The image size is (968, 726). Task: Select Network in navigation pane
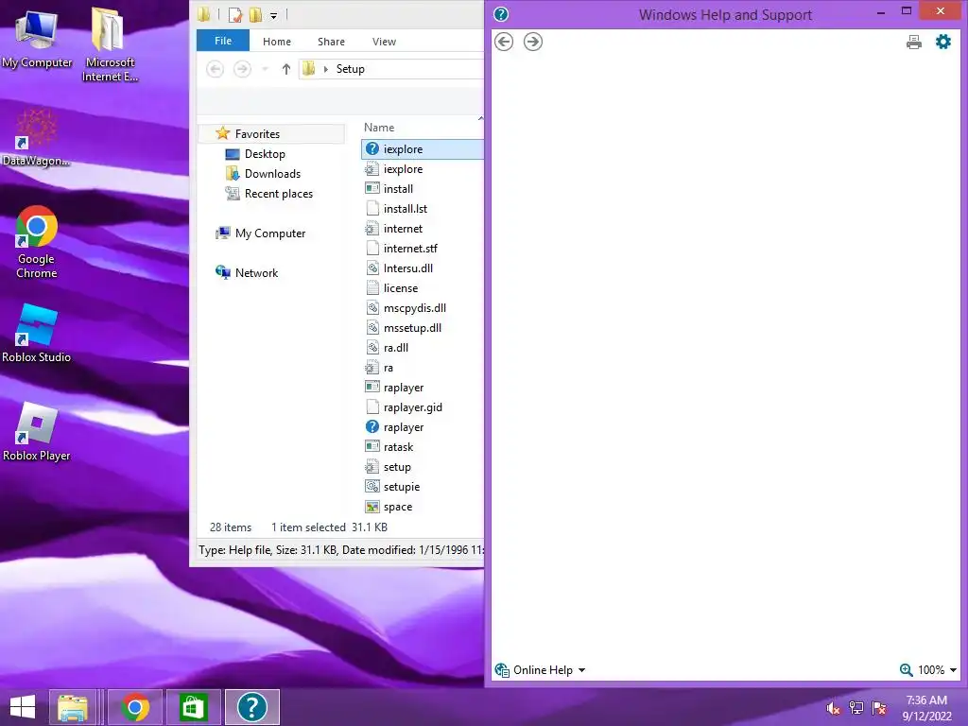click(x=256, y=272)
